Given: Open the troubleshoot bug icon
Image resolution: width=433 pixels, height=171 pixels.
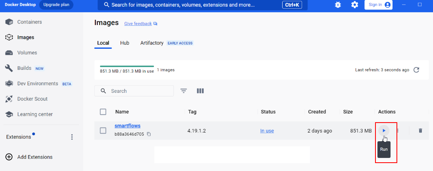Looking at the screenshot, I should (338, 5).
